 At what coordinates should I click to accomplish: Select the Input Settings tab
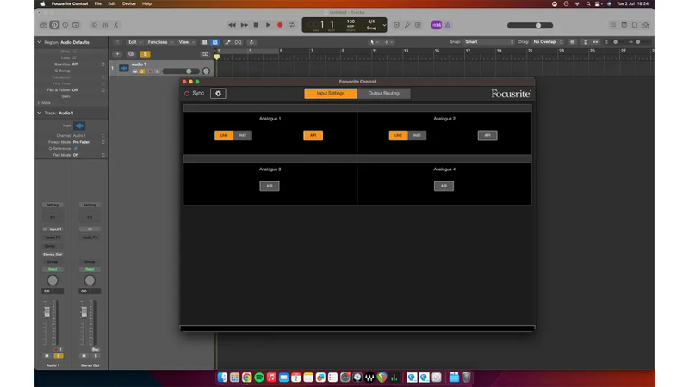click(x=331, y=94)
